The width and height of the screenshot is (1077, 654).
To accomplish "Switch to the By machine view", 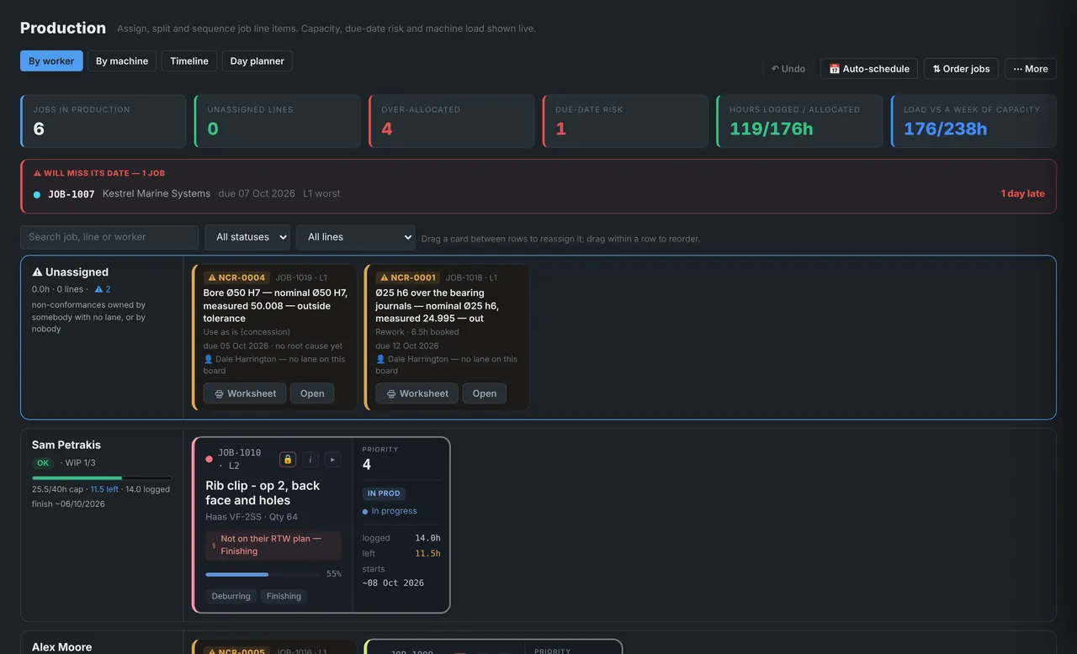I will (122, 61).
